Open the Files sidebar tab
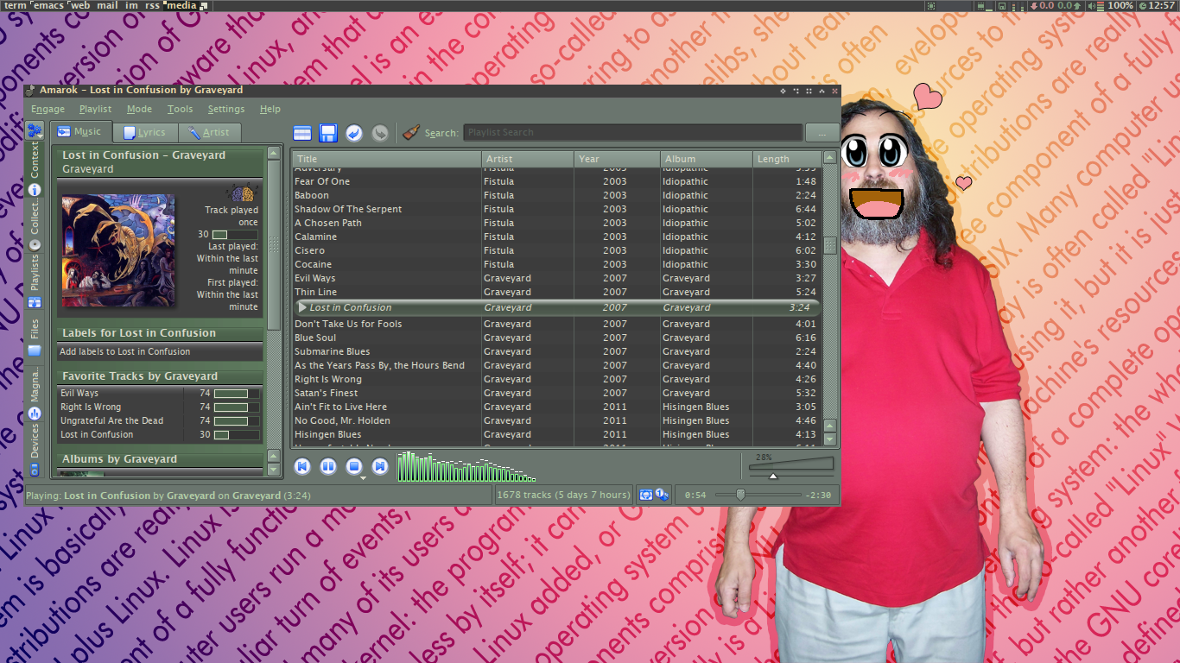This screenshot has height=663, width=1180. pos(35,338)
